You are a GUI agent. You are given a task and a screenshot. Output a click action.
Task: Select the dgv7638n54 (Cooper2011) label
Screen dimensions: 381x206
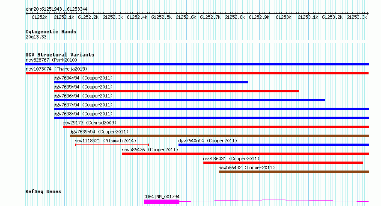[83, 114]
